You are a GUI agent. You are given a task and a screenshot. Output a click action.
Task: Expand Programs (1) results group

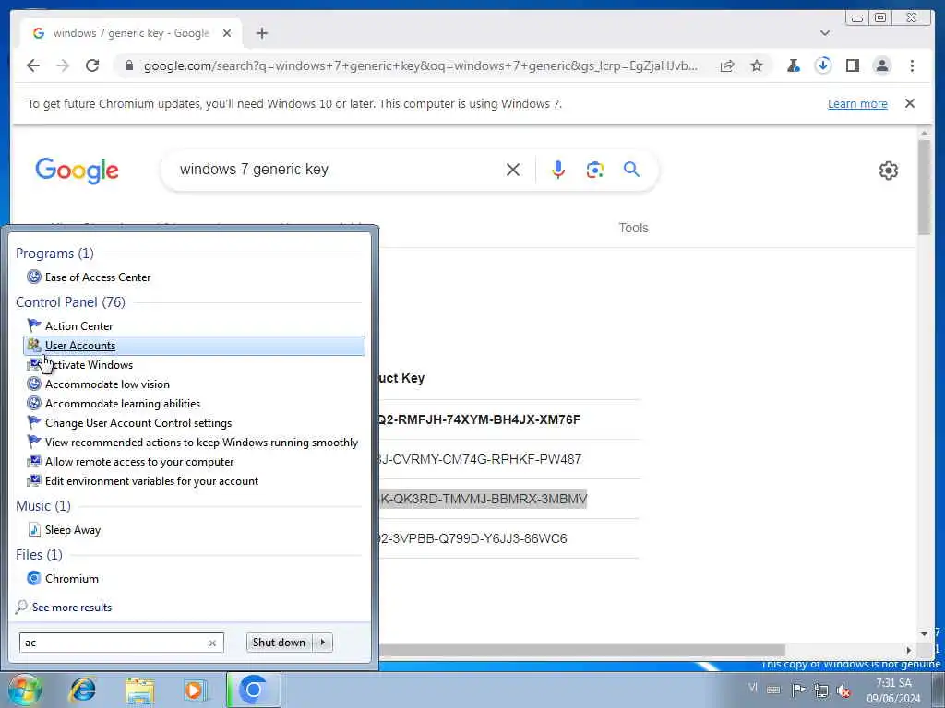[54, 254]
